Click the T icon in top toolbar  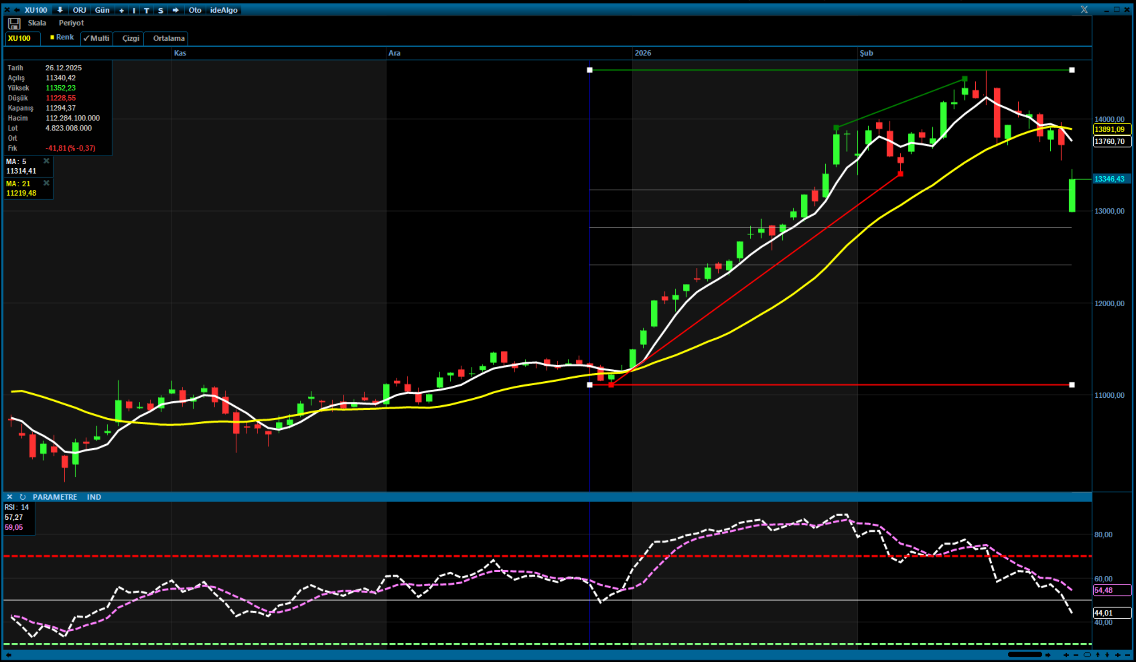(x=146, y=10)
